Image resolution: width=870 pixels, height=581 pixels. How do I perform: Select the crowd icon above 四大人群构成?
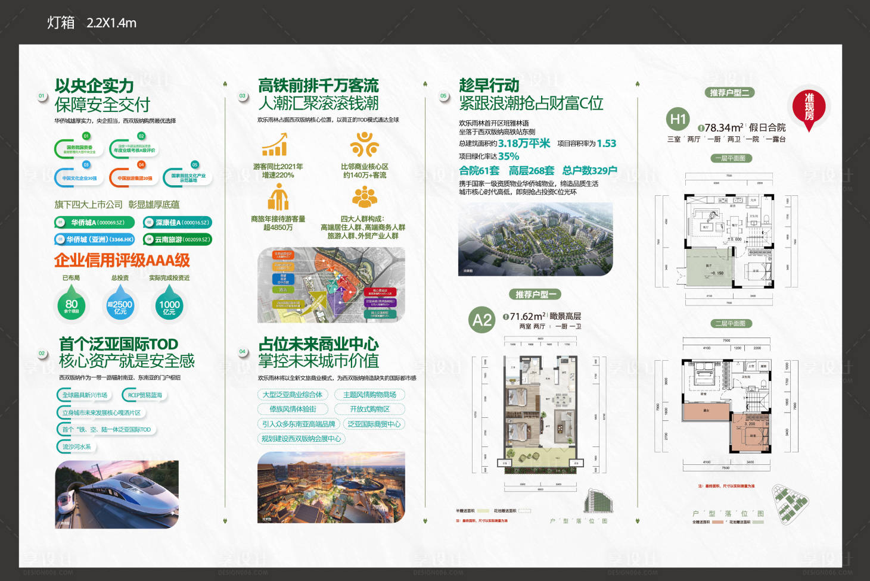point(364,197)
